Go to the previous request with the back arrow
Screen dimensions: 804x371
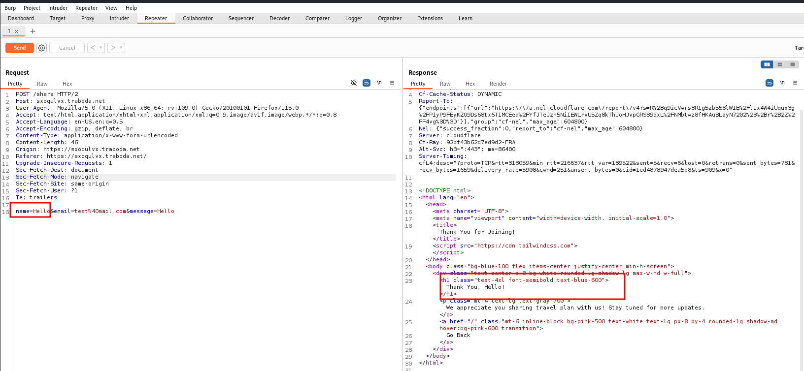pos(93,48)
